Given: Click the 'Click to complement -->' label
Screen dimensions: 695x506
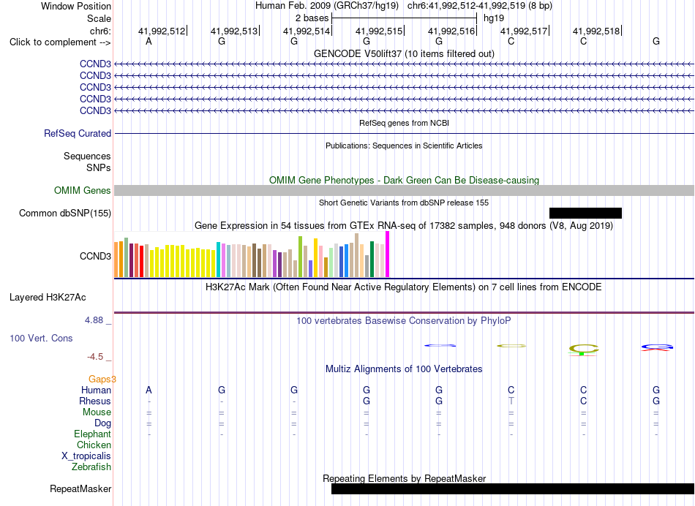Looking at the screenshot, I should click(x=60, y=42).
